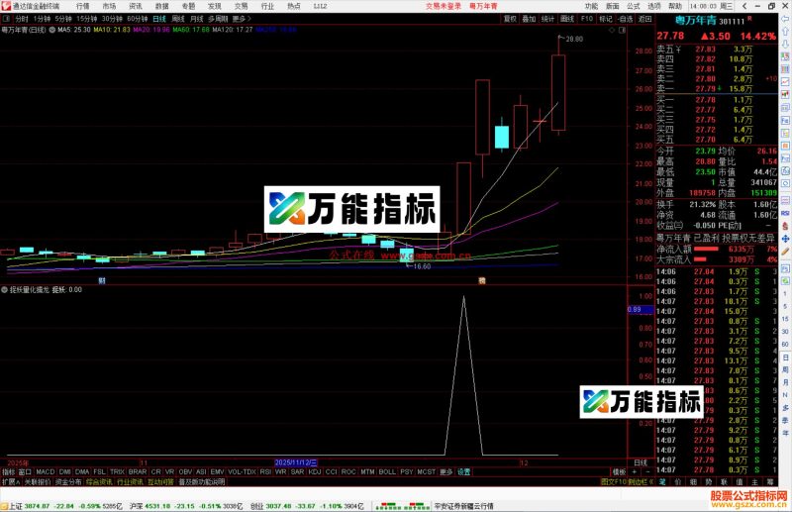Select the BOLL indicator tab

click(x=387, y=471)
